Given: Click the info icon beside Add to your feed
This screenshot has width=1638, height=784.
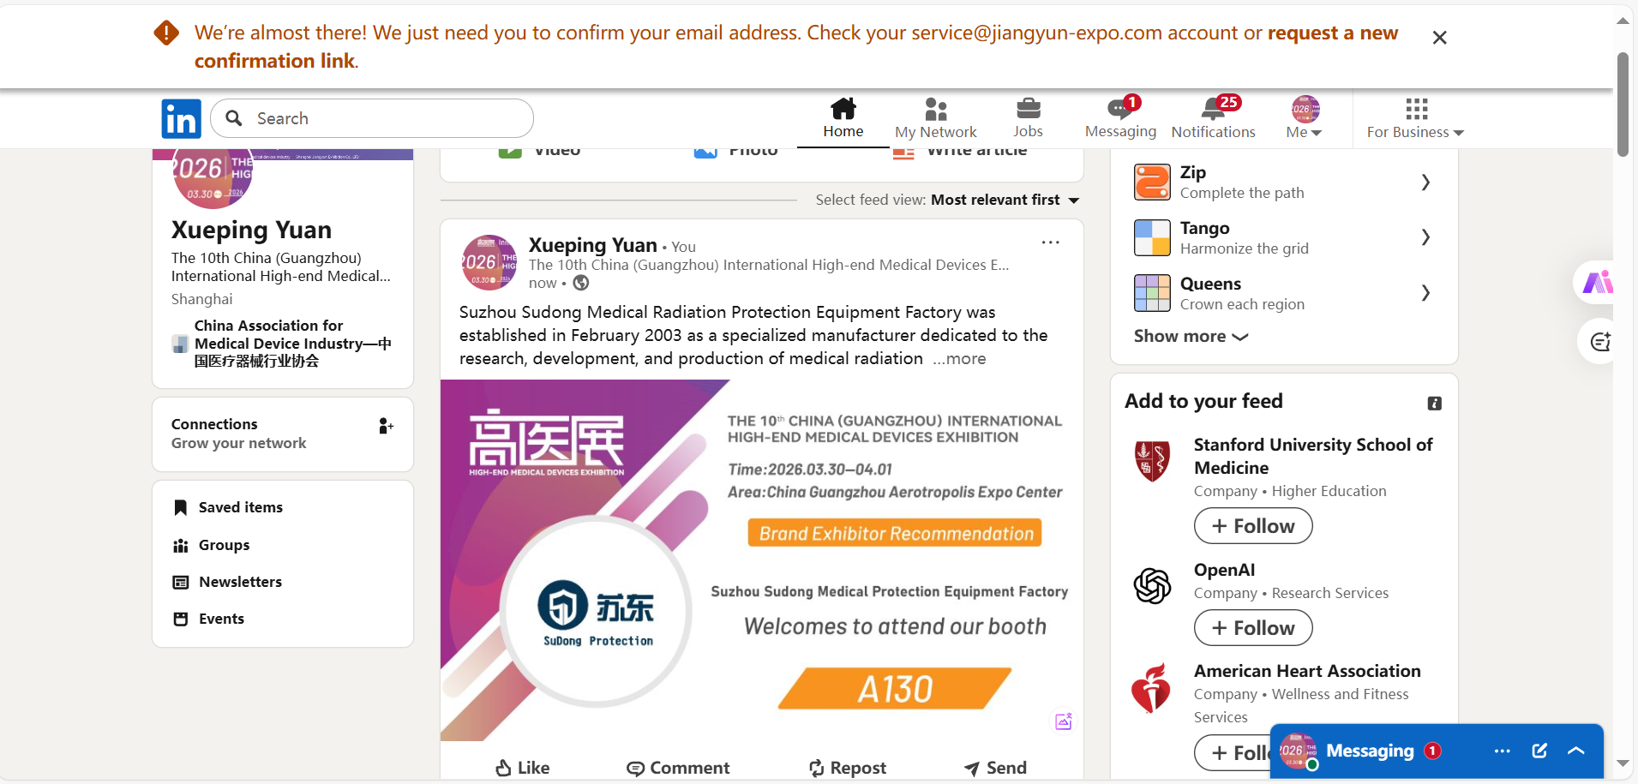Looking at the screenshot, I should (x=1434, y=403).
